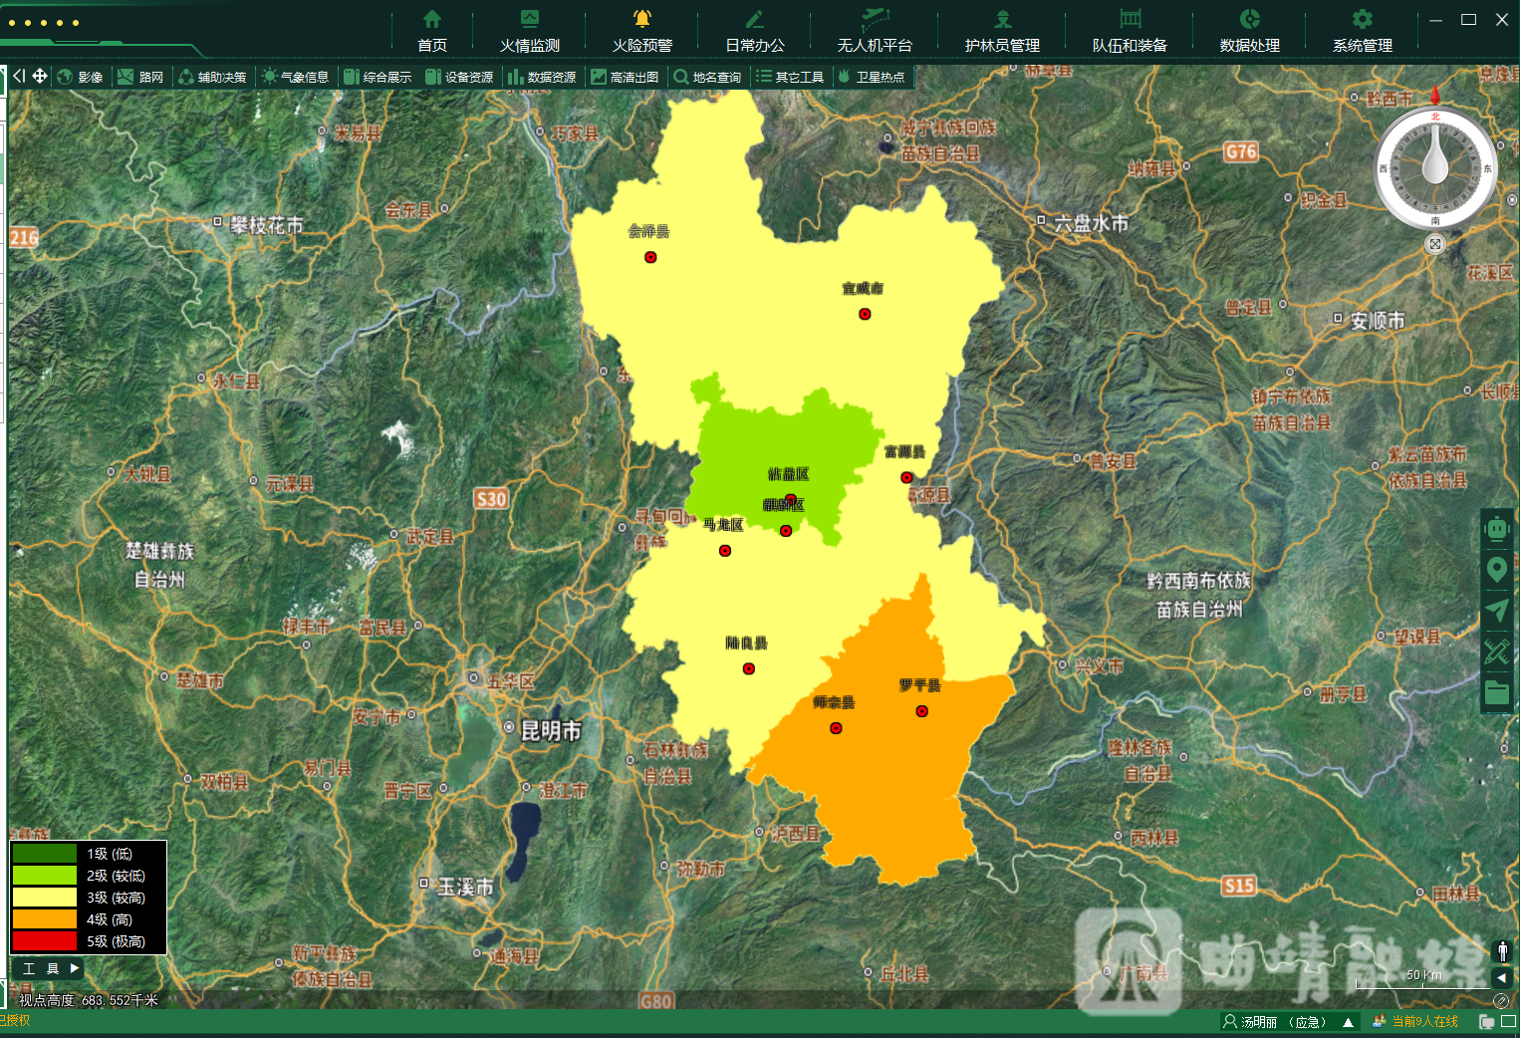Click the pan/move crosshair icon in toolbar

point(40,76)
